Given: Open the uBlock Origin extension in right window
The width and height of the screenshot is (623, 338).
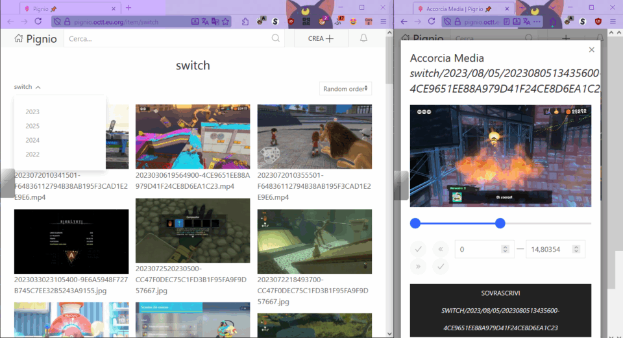Looking at the screenshot, I should coord(597,21).
